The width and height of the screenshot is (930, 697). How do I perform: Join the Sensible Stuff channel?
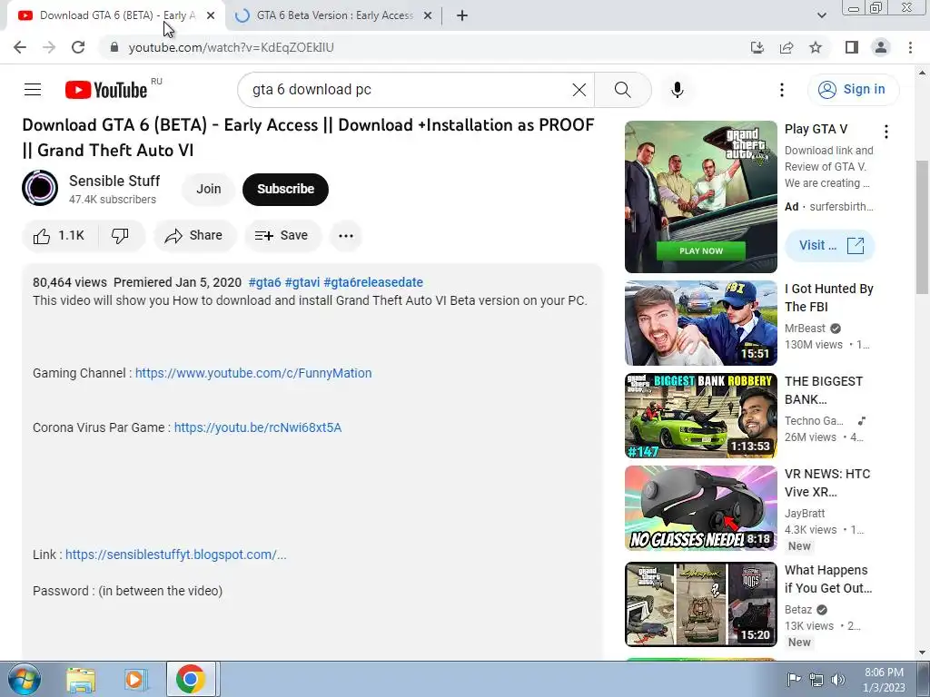pos(209,189)
